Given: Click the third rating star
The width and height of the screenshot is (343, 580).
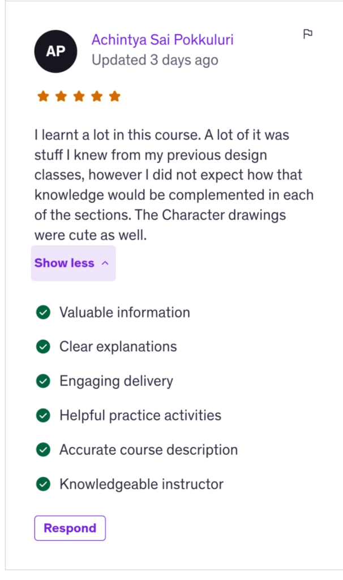Looking at the screenshot, I should (x=79, y=96).
